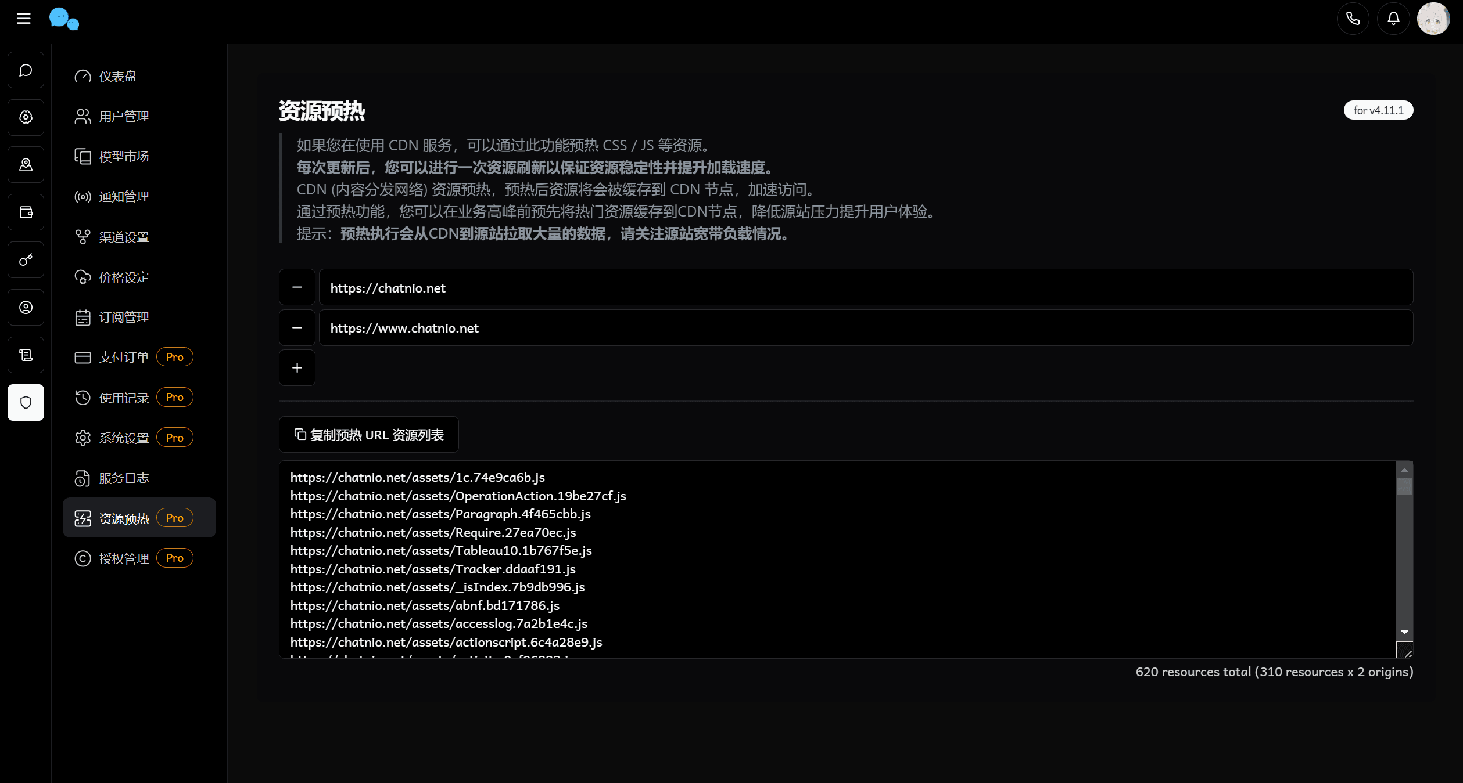Click the for v4.11.1 version badge
Image resolution: width=1463 pixels, height=783 pixels.
point(1378,110)
